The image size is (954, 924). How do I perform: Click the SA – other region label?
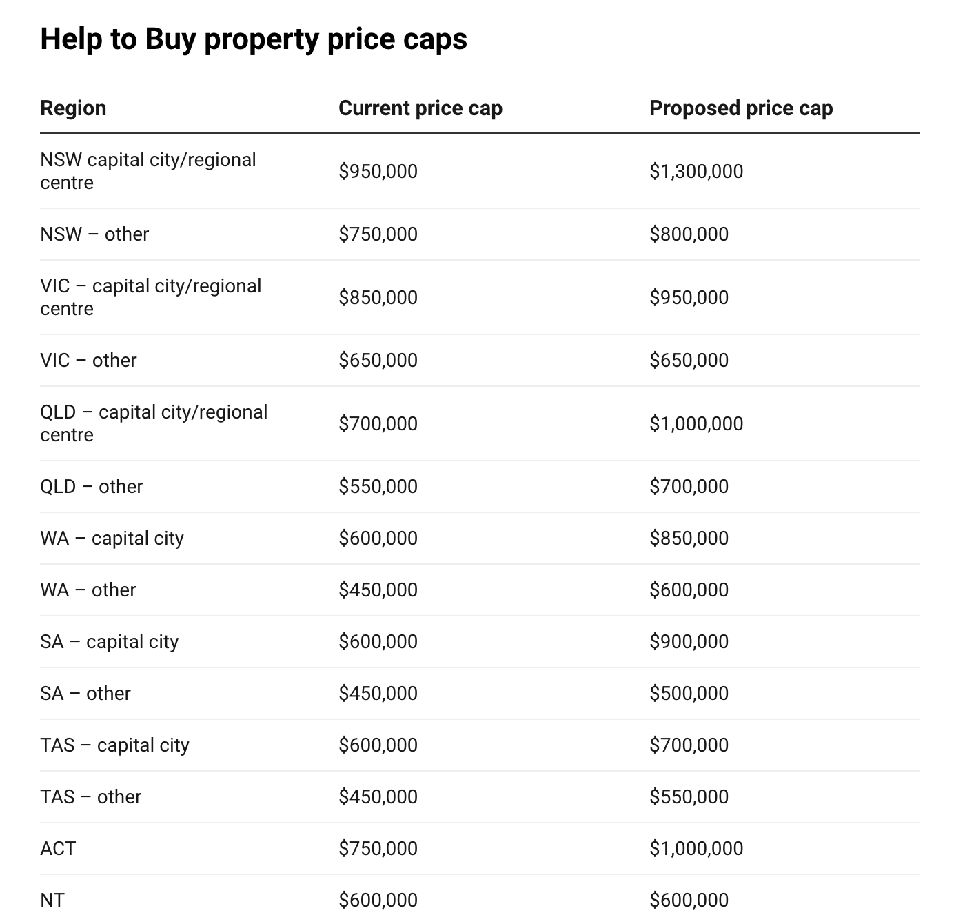85,694
